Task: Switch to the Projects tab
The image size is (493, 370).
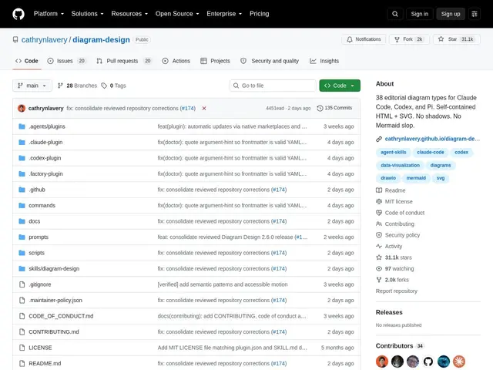Action: pyautogui.click(x=216, y=61)
